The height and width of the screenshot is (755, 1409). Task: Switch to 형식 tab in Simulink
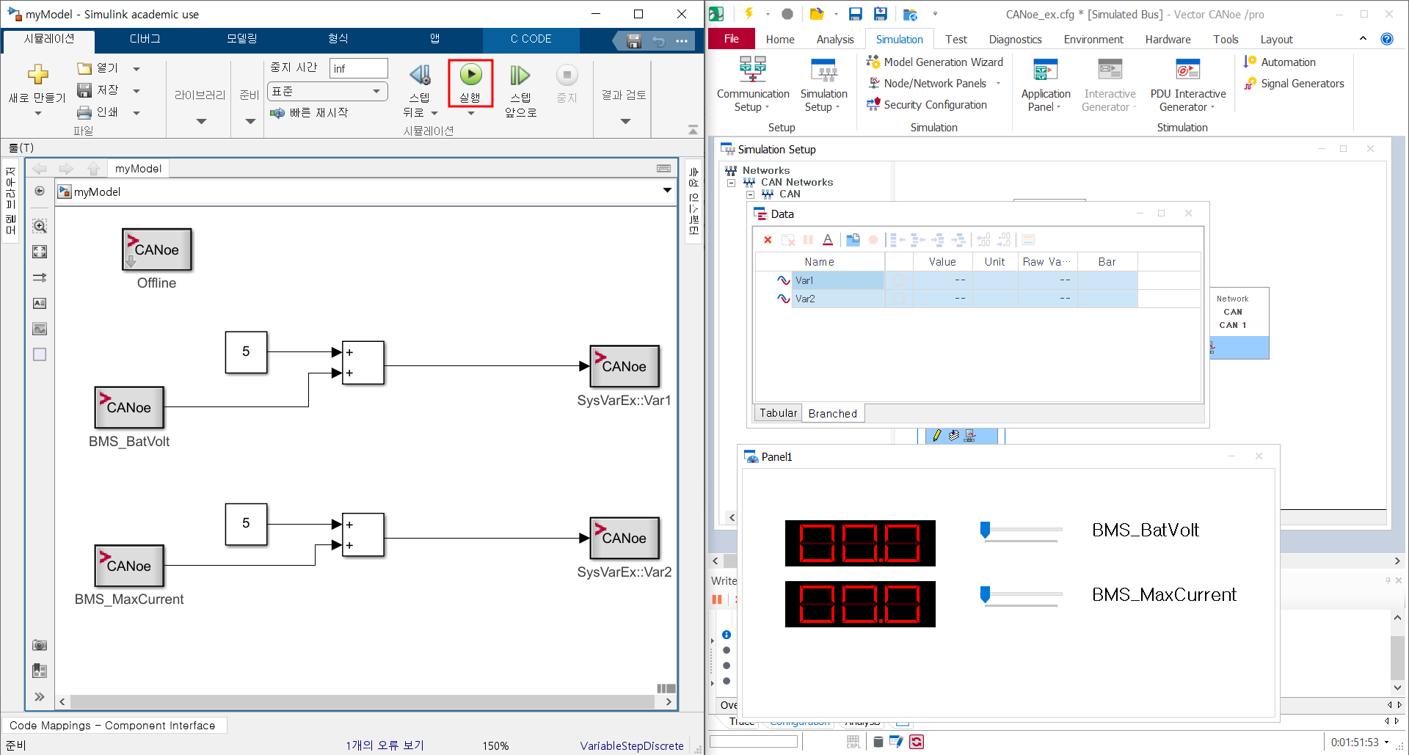338,39
